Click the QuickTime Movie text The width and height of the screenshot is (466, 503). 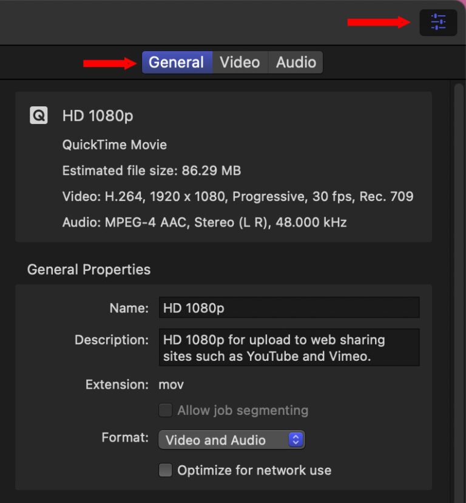(x=115, y=145)
